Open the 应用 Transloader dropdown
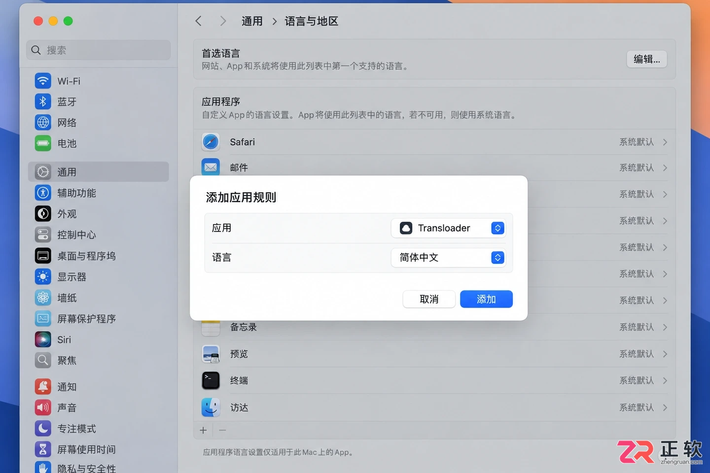The width and height of the screenshot is (710, 473). [x=448, y=228]
